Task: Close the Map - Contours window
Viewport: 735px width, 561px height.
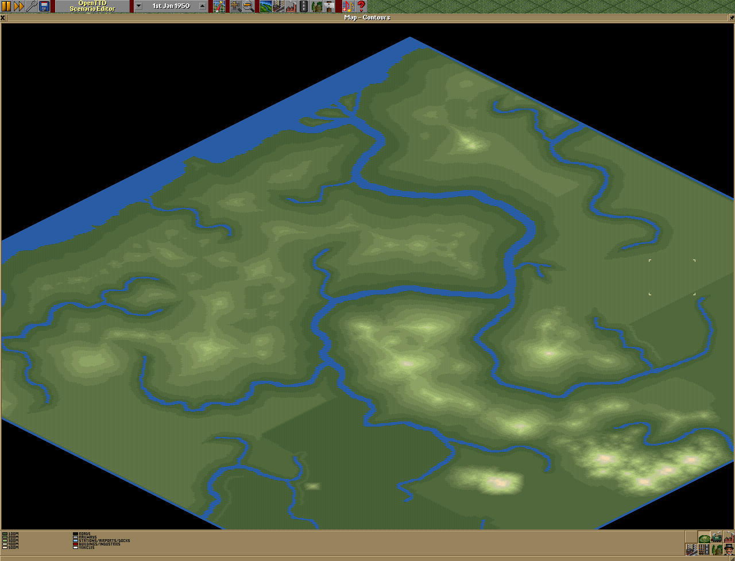Action: (3, 18)
